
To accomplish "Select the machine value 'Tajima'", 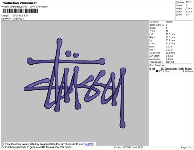I will point(169,22).
